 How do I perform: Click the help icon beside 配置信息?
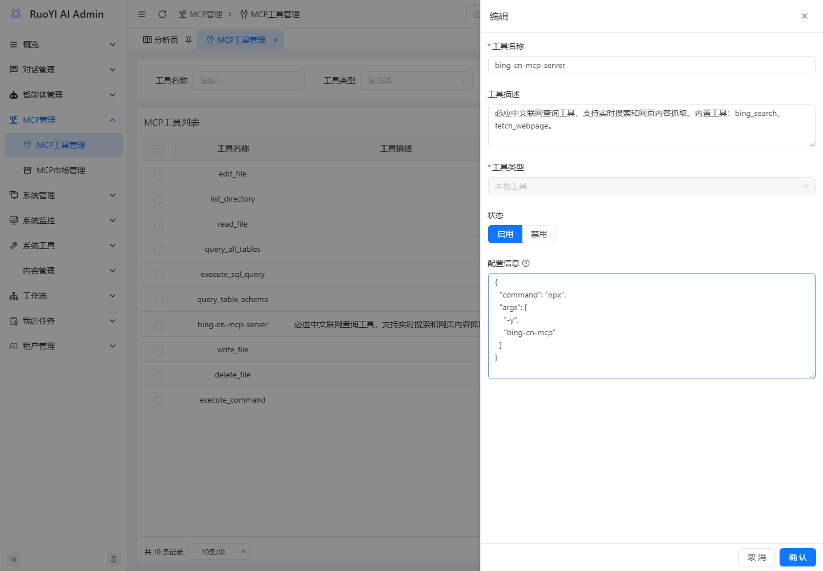coord(526,263)
